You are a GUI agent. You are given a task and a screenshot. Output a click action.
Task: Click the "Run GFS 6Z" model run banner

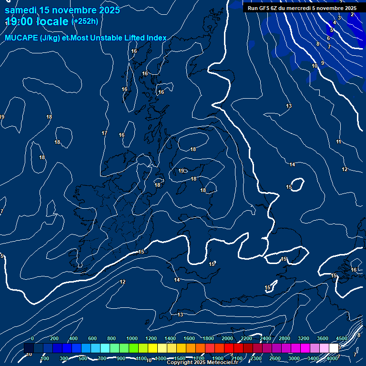[302, 8]
